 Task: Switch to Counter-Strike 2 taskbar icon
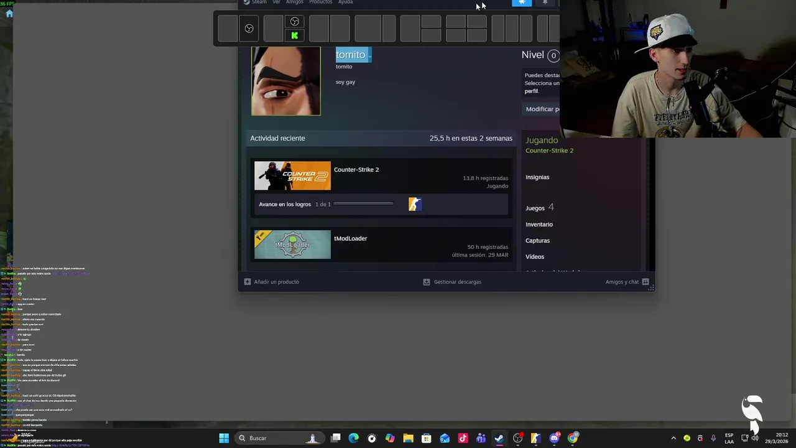(536, 438)
